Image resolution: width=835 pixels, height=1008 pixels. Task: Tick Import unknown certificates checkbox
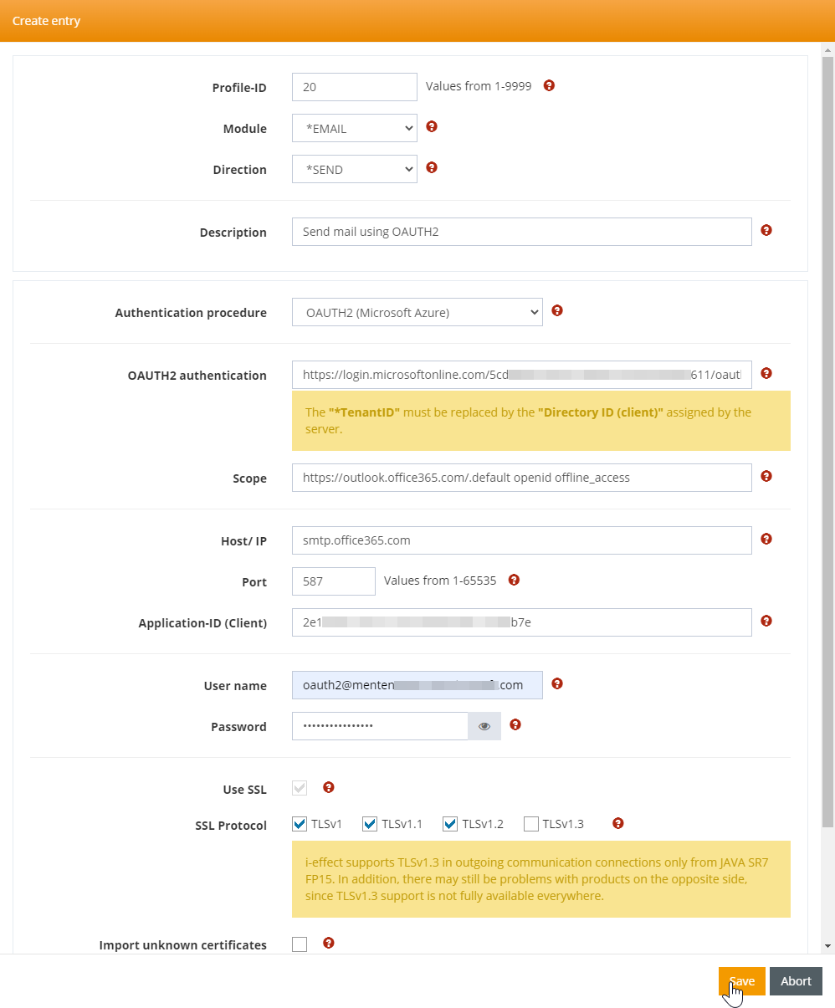pyautogui.click(x=300, y=944)
